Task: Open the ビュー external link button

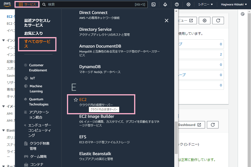Action: [x=187, y=21]
